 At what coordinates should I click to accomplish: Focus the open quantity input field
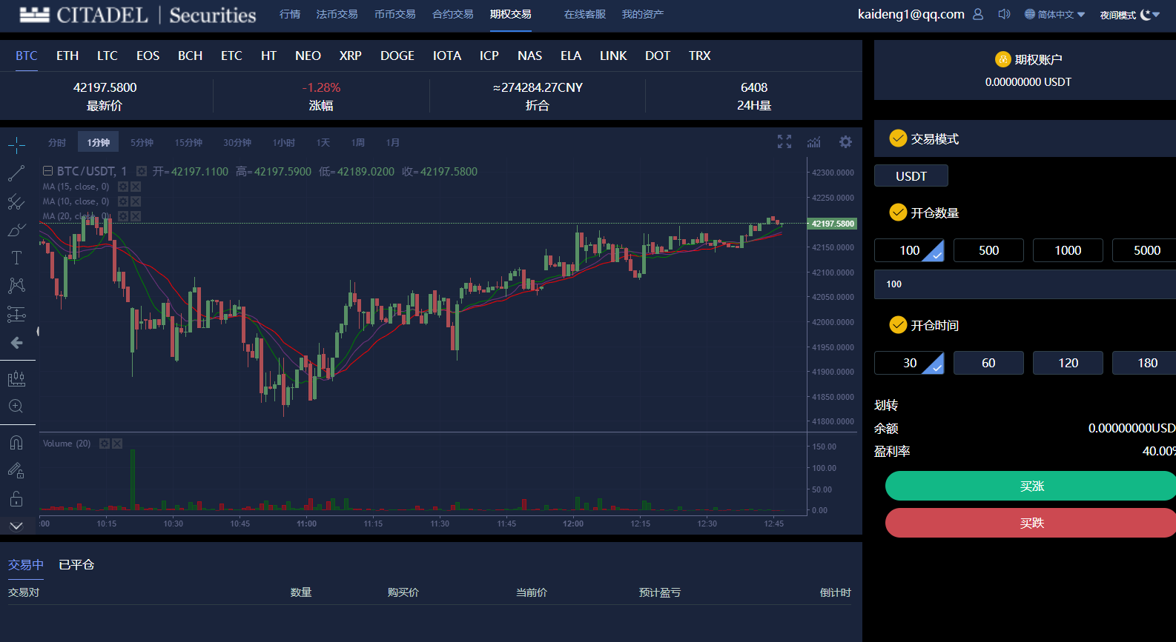pyautogui.click(x=1025, y=284)
